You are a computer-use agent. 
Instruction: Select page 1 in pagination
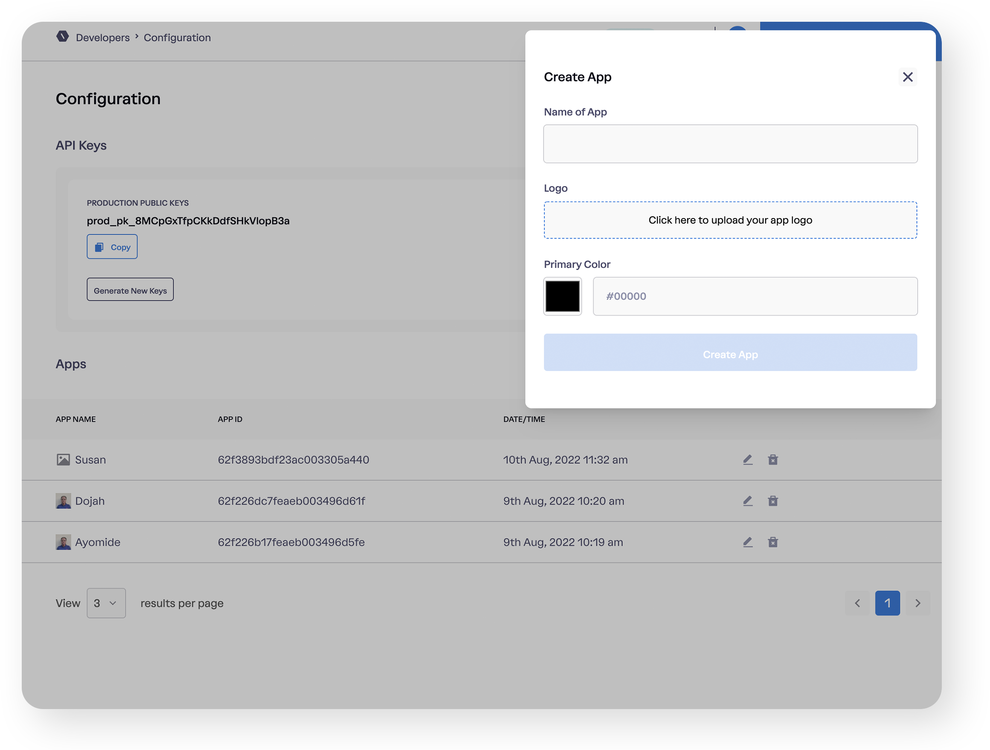click(887, 603)
